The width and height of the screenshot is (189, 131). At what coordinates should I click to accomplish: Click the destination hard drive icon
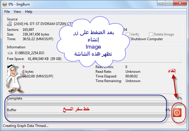(10, 53)
